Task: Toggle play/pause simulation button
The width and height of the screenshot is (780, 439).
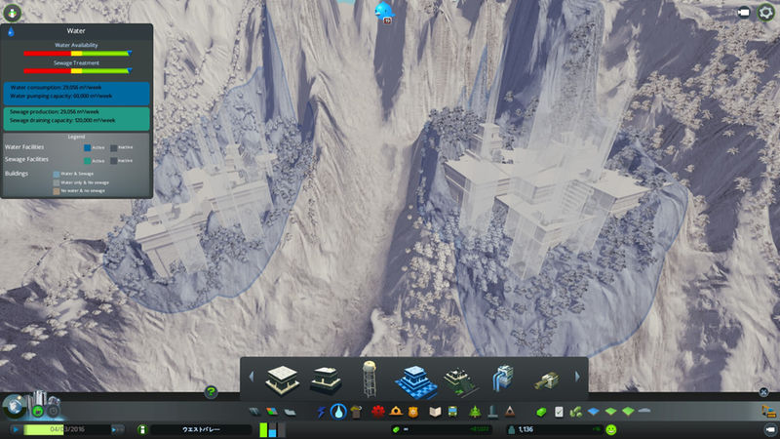Action: click(17, 429)
